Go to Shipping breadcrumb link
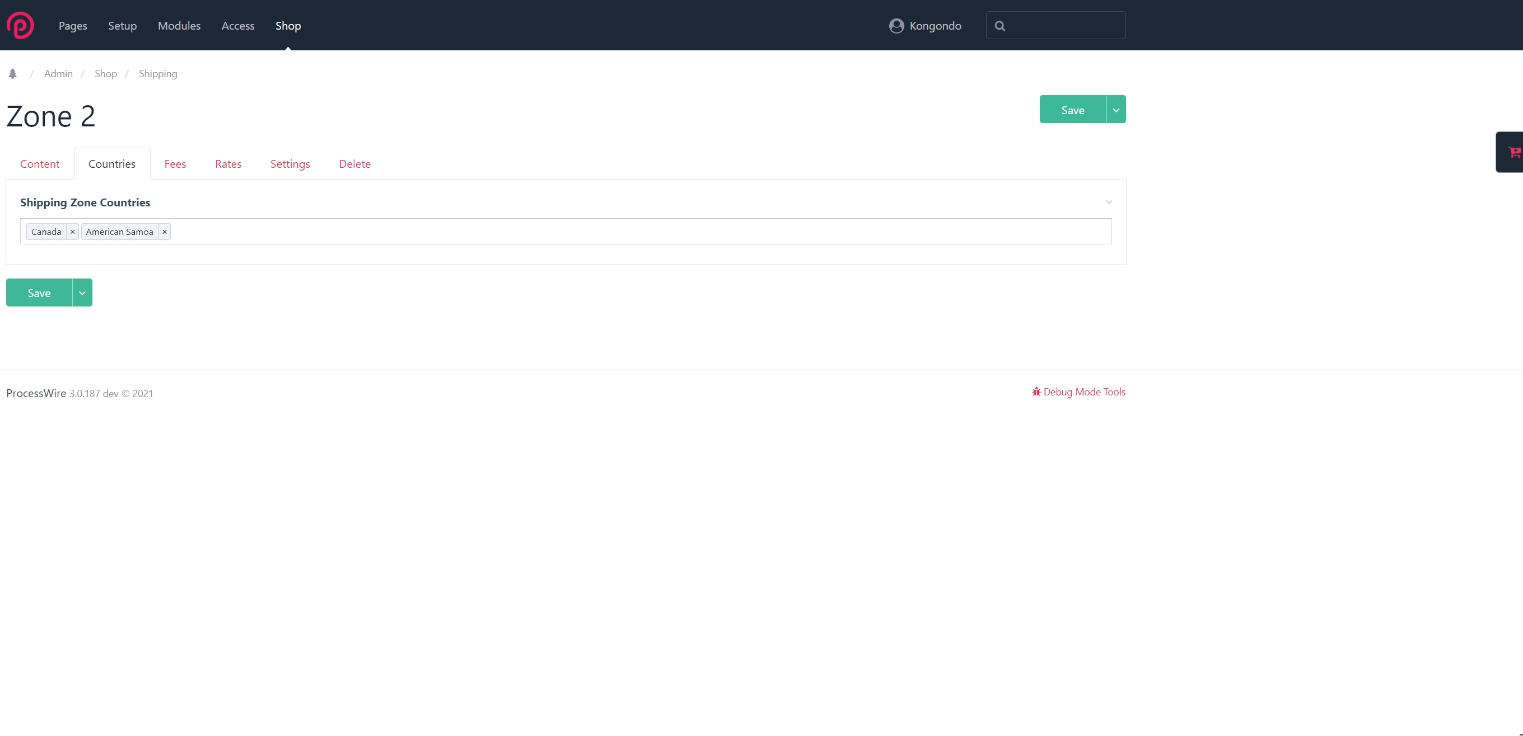The width and height of the screenshot is (1523, 736). pos(158,73)
